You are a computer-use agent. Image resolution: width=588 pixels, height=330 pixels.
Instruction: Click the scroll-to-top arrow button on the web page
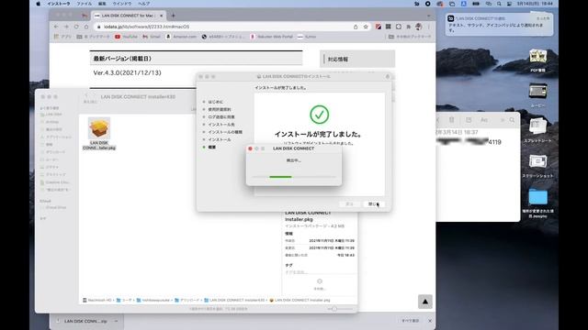point(425,302)
